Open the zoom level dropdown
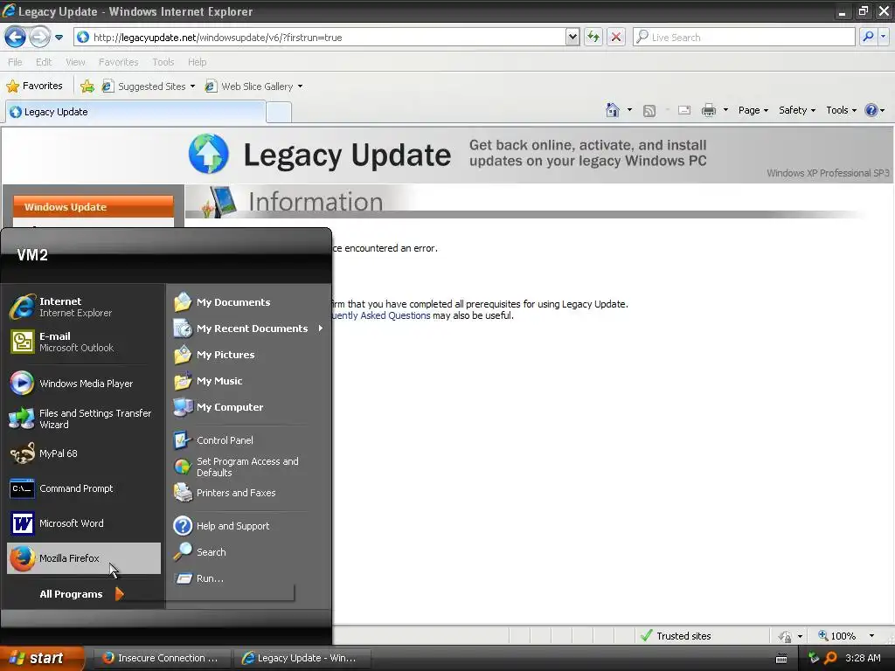Screen dimensions: 895x671 pyautogui.click(x=871, y=636)
